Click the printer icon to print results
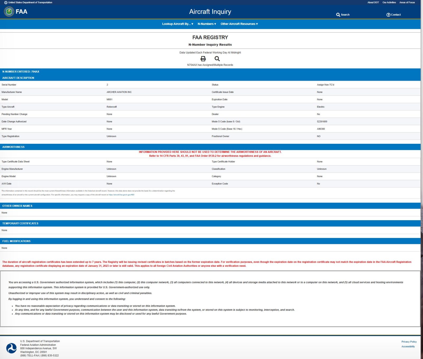The image size is (423, 359). [203, 59]
